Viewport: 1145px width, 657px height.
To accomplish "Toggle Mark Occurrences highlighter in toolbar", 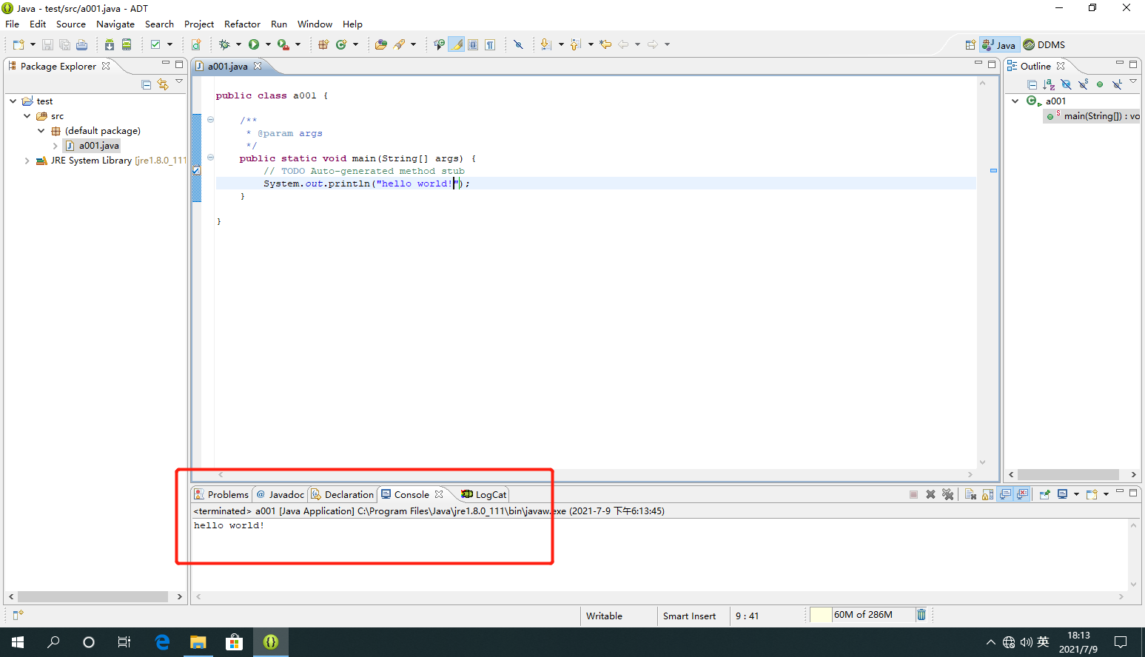I will tap(457, 44).
